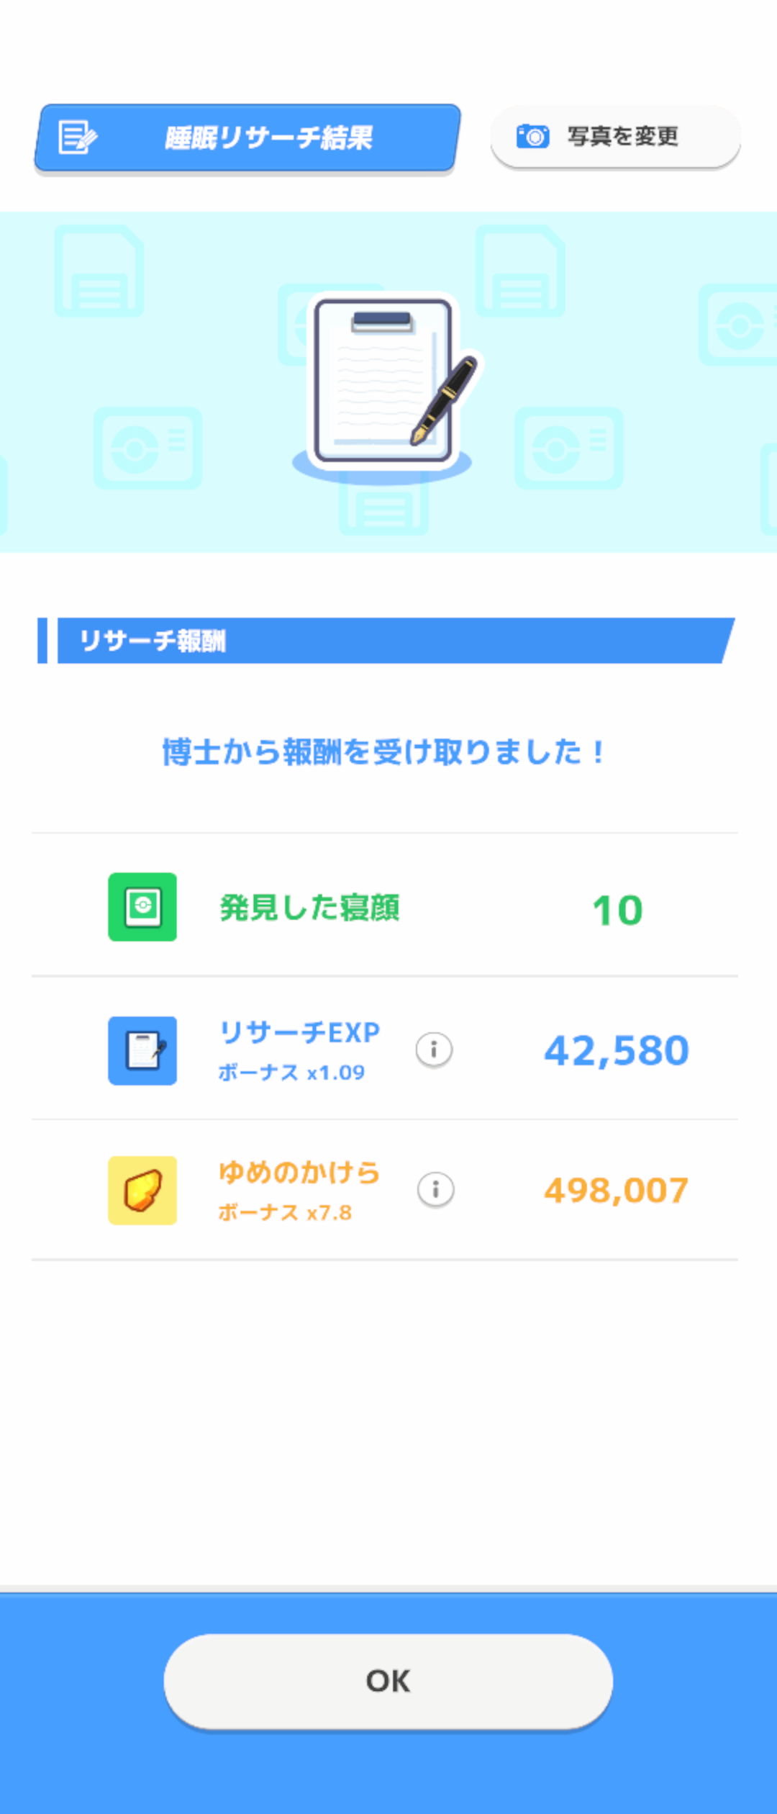Tap the ゆめのかけら label
The image size is (777, 1814).
(x=299, y=1172)
